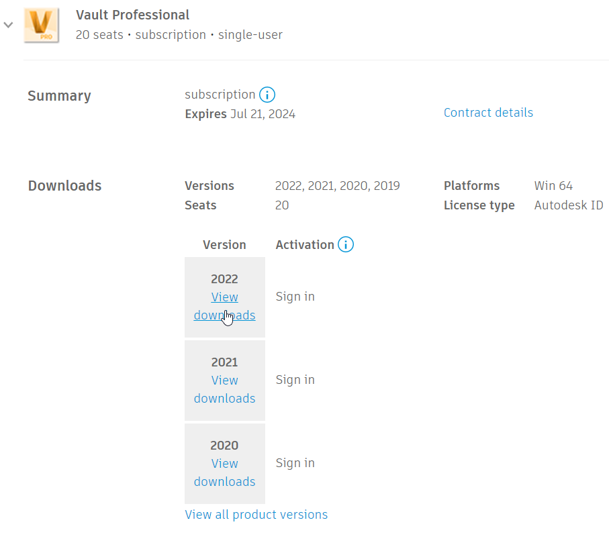Sign in for the 2022 version activation
Image resolution: width=609 pixels, height=551 pixels.
coord(295,296)
